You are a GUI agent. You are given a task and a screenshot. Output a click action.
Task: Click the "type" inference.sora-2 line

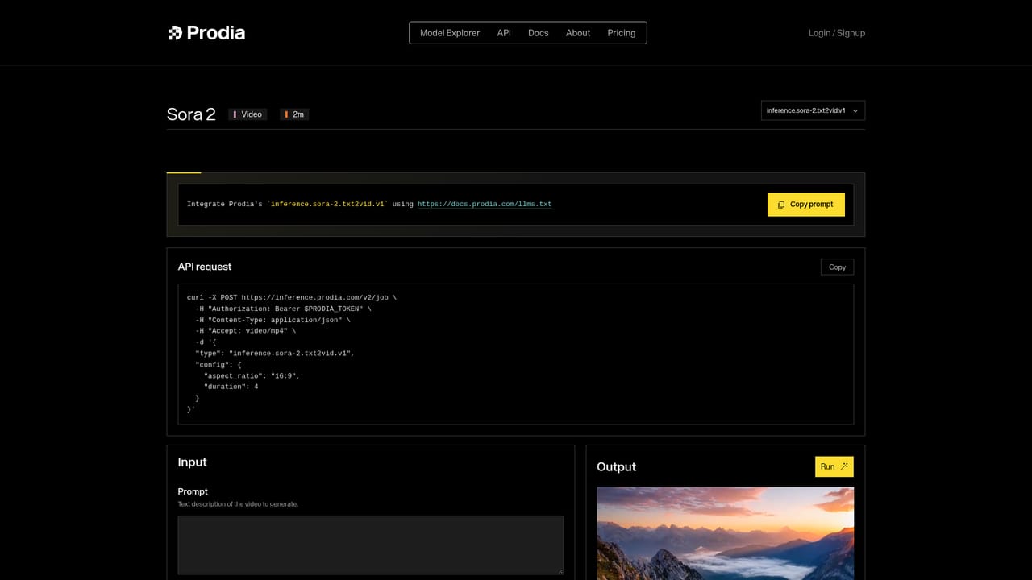[274, 353]
